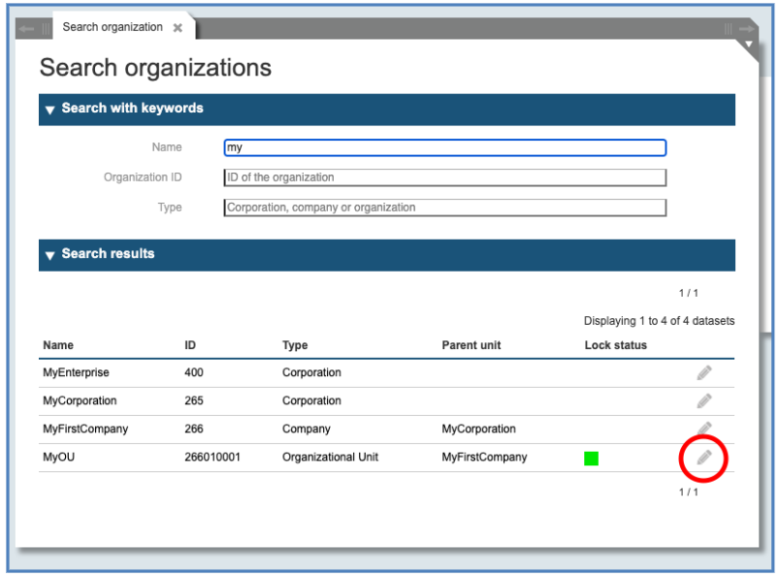The height and width of the screenshot is (576, 780).
Task: Open the corner triangle menu at top right
Action: pyautogui.click(x=748, y=45)
